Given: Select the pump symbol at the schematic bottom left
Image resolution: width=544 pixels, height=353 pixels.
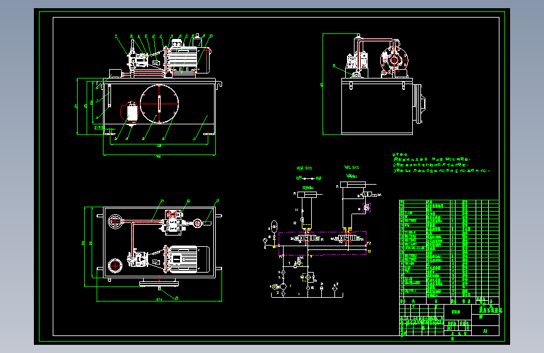Looking at the screenshot, I should pyautogui.click(x=283, y=286).
